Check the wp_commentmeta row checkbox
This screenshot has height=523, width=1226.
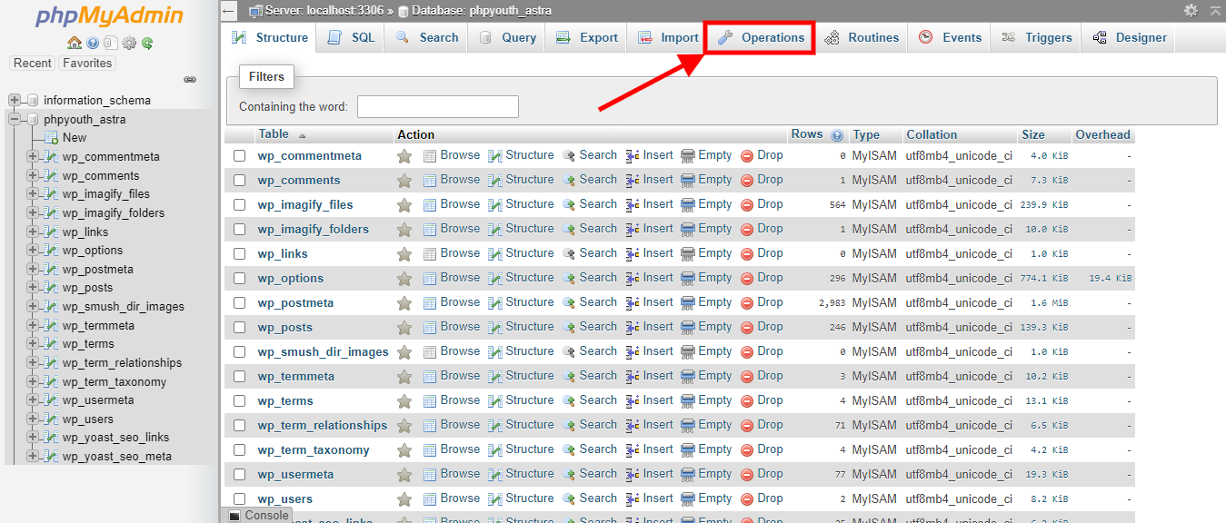point(240,156)
